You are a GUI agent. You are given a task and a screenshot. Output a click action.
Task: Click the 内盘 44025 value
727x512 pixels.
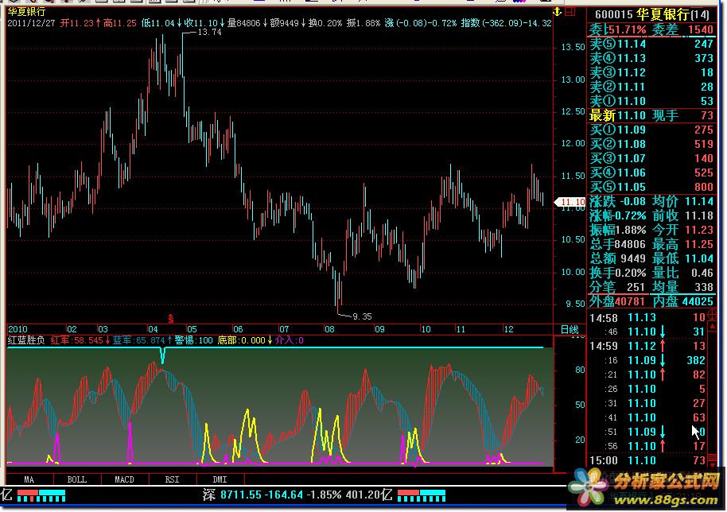pyautogui.click(x=683, y=301)
